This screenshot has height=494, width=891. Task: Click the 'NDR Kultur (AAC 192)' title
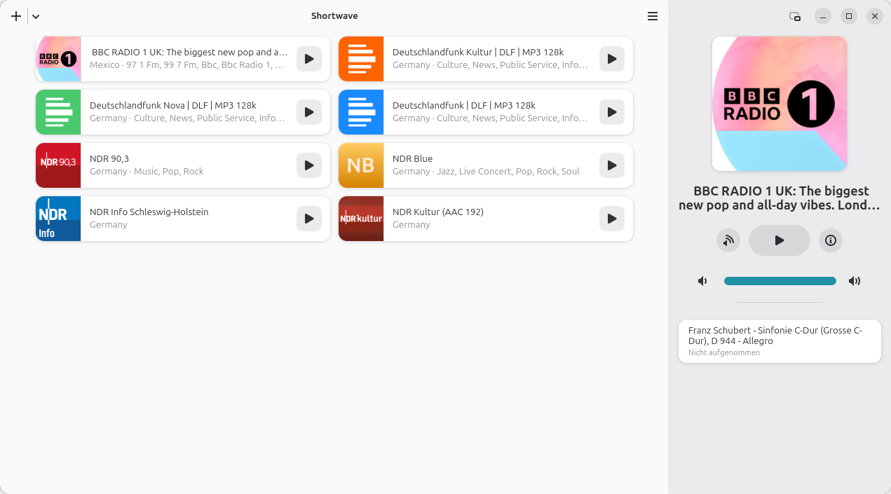coord(438,212)
